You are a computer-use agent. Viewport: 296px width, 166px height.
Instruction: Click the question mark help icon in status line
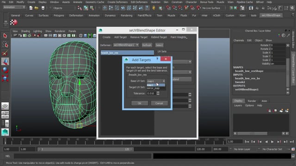click(147, 8)
